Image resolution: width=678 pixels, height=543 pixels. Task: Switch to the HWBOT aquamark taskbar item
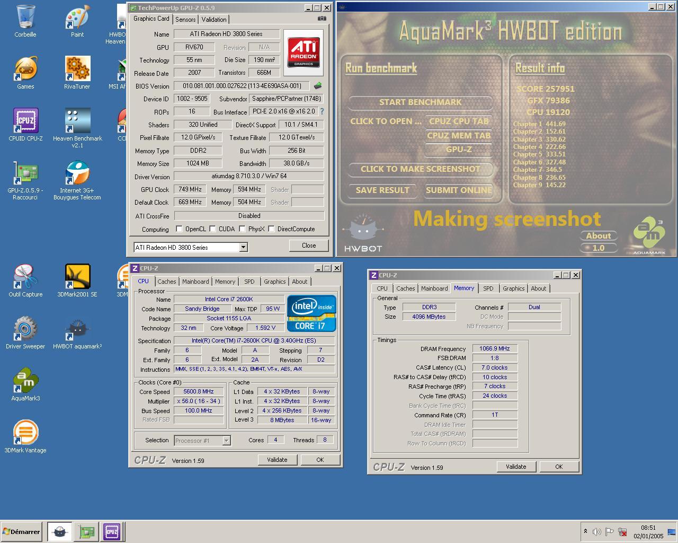[60, 531]
